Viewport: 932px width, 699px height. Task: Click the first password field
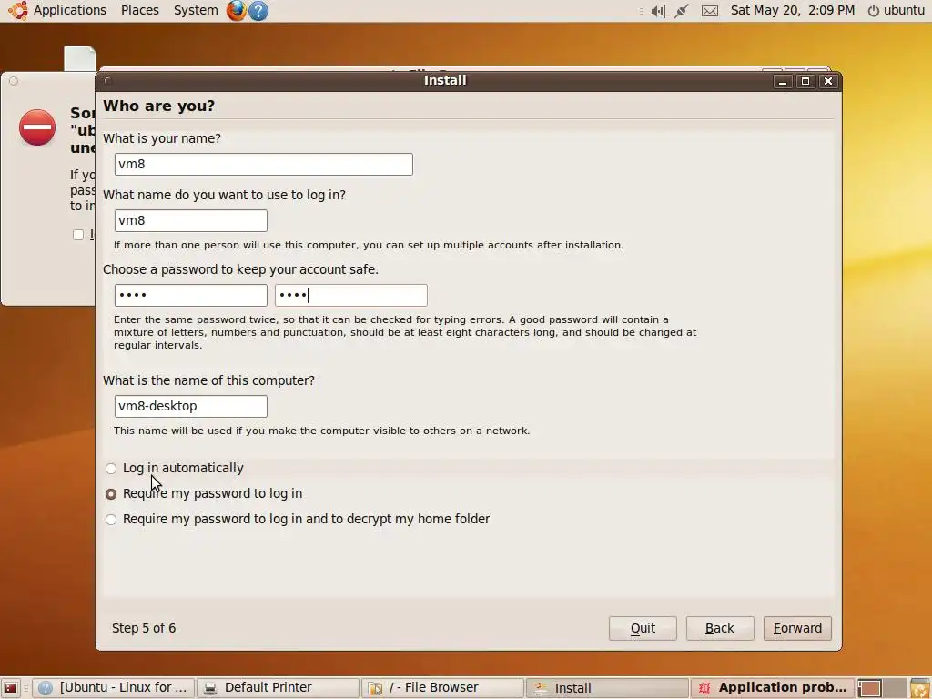pyautogui.click(x=191, y=296)
